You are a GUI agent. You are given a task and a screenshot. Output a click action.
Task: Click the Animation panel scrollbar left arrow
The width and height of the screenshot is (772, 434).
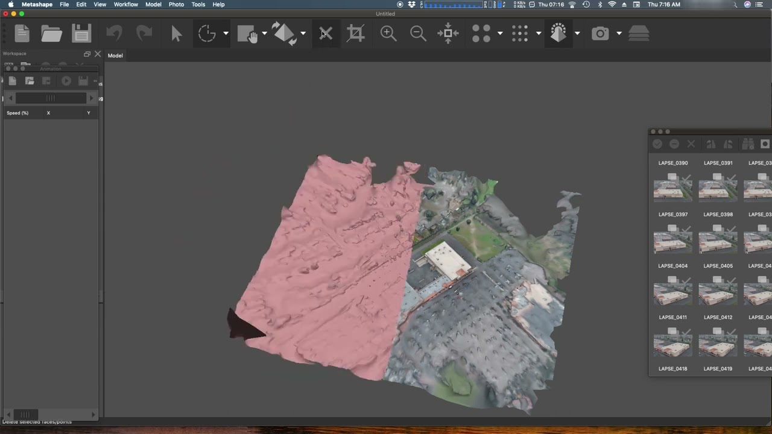[x=10, y=98]
